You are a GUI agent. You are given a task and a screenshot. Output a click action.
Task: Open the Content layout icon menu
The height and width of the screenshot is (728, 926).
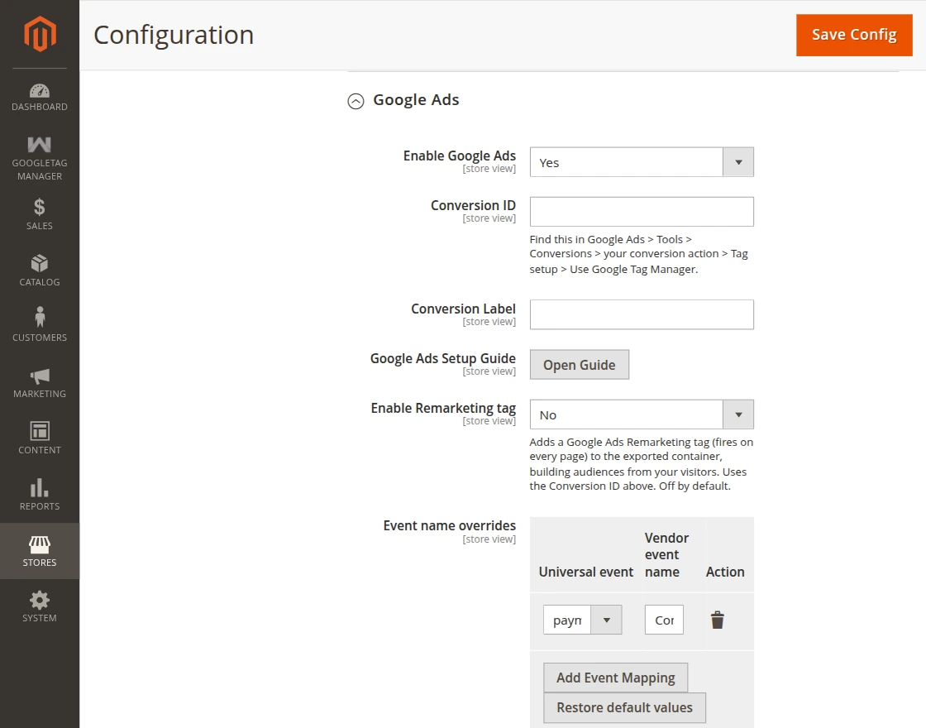(x=40, y=438)
